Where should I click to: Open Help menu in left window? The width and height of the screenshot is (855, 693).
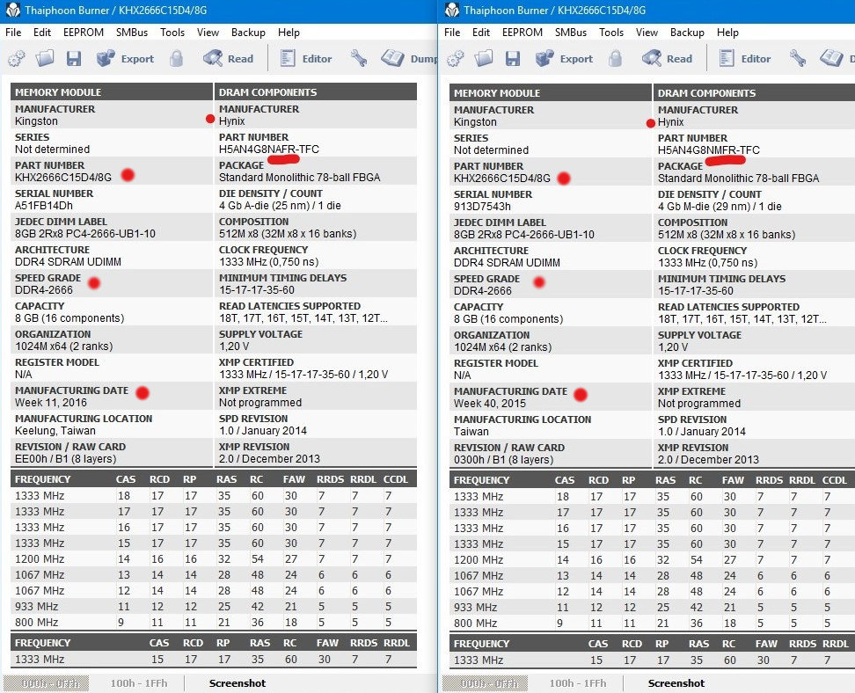[x=289, y=33]
